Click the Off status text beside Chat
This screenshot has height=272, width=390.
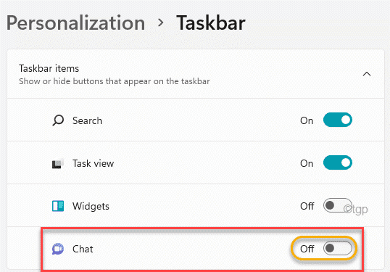tap(307, 249)
